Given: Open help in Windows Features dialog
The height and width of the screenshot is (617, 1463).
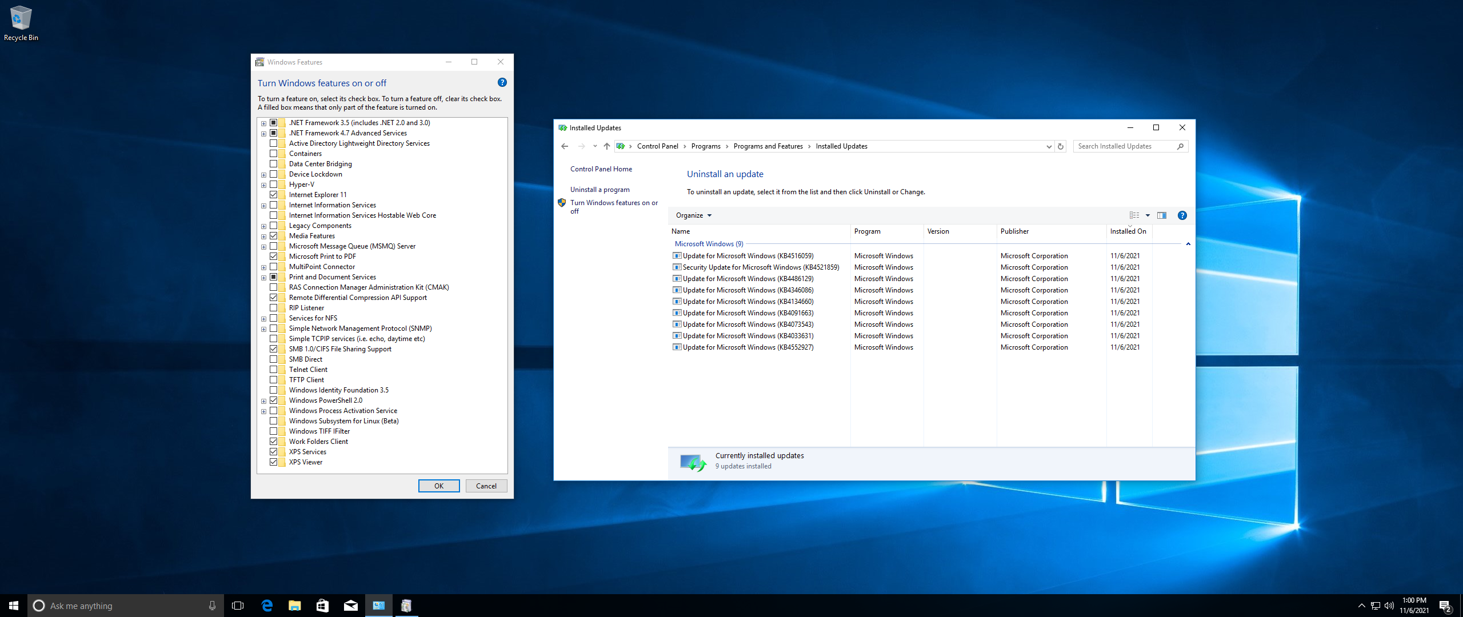Looking at the screenshot, I should pos(502,82).
